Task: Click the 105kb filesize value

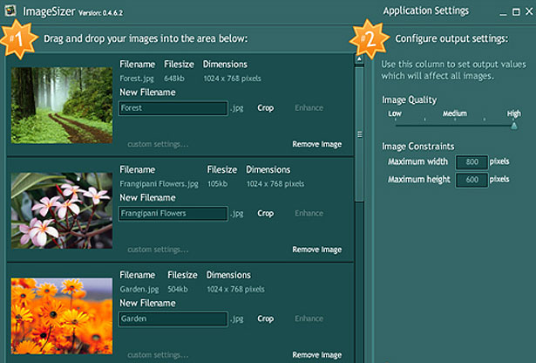Action: 217,184
